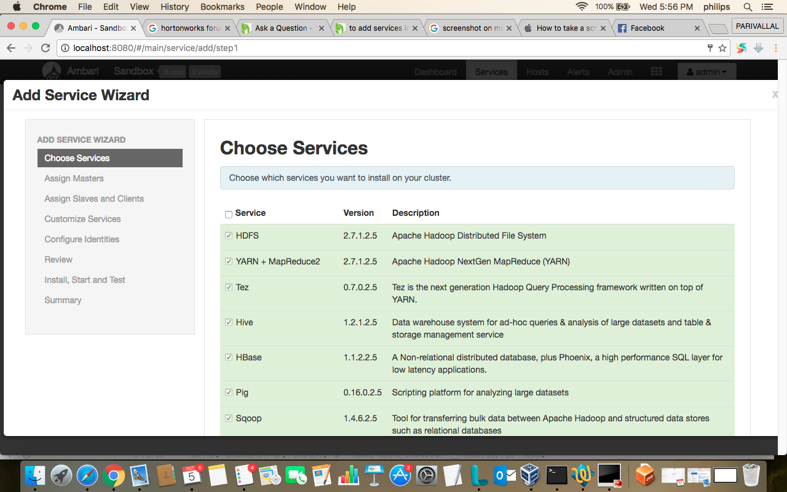787x492 pixels.
Task: Navigate to Hosts in Ambari navigation
Action: (537, 71)
